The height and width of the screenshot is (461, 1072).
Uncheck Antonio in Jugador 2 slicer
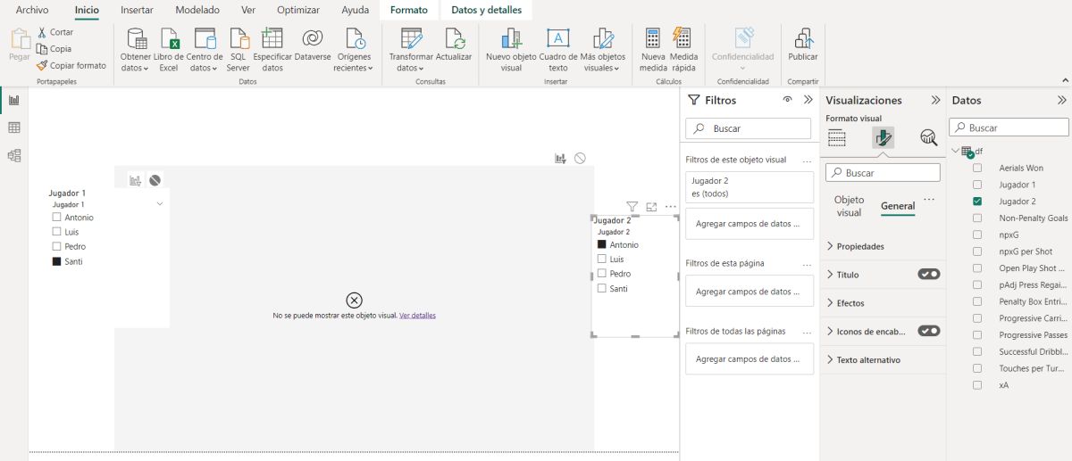pos(602,244)
